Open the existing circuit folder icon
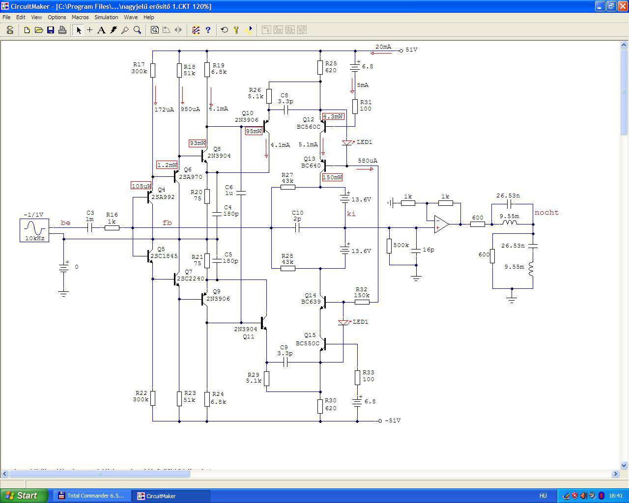The width and height of the screenshot is (629, 503). 39,30
